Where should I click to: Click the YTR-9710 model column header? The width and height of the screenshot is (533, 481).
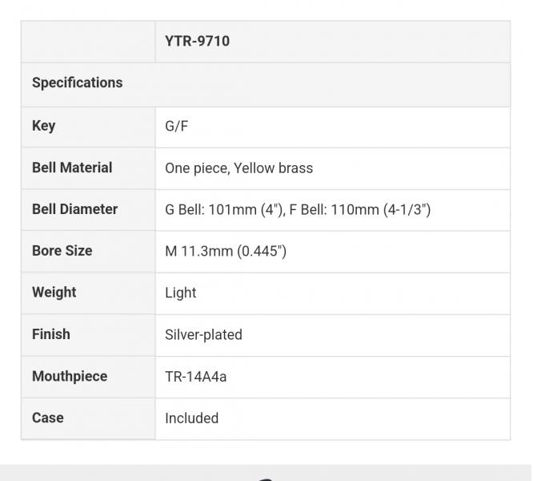click(x=197, y=41)
